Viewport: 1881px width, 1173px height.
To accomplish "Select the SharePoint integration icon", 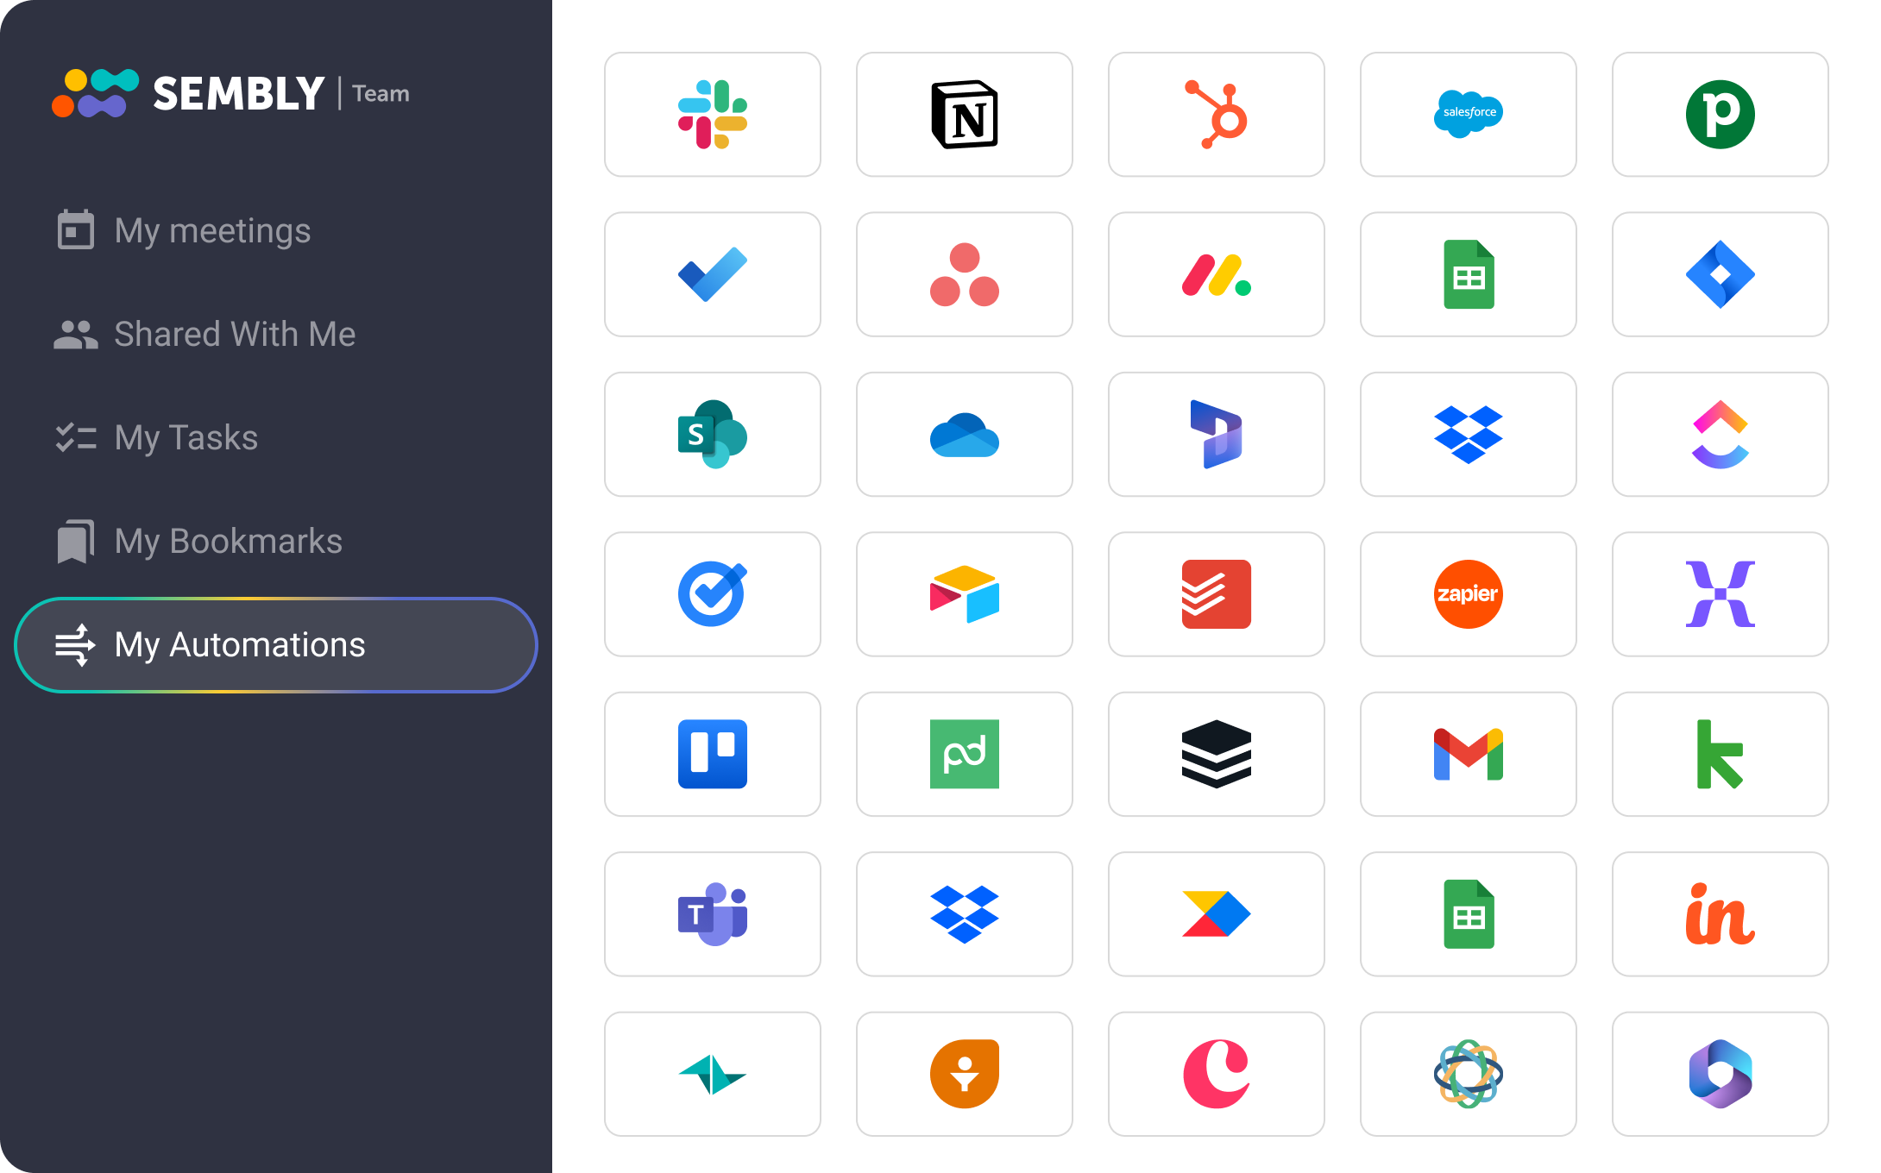I will pos(713,434).
